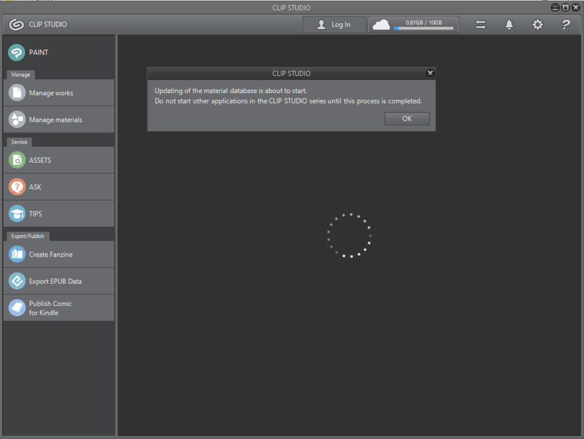Click the Log In button

pos(334,24)
